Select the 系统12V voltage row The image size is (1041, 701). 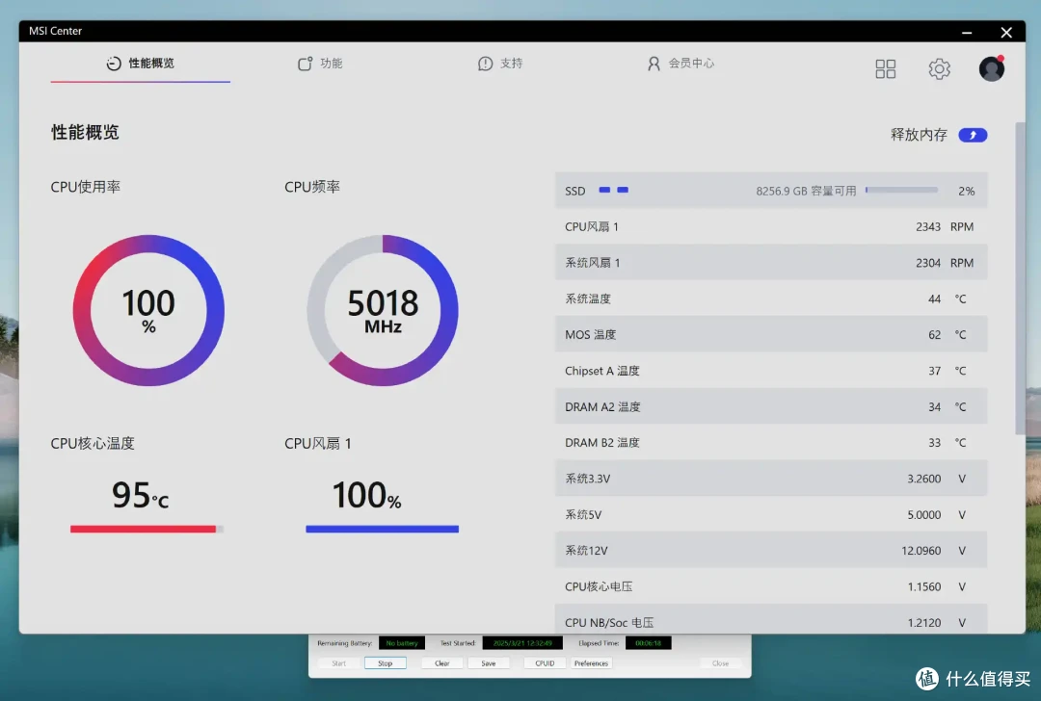pyautogui.click(x=771, y=551)
